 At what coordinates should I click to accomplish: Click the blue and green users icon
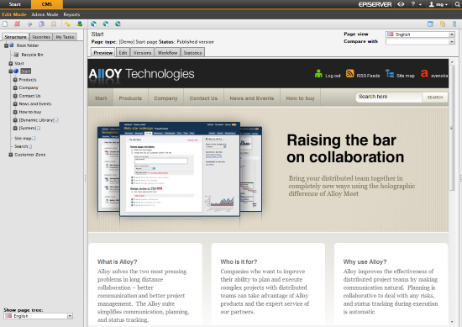pyautogui.click(x=80, y=24)
